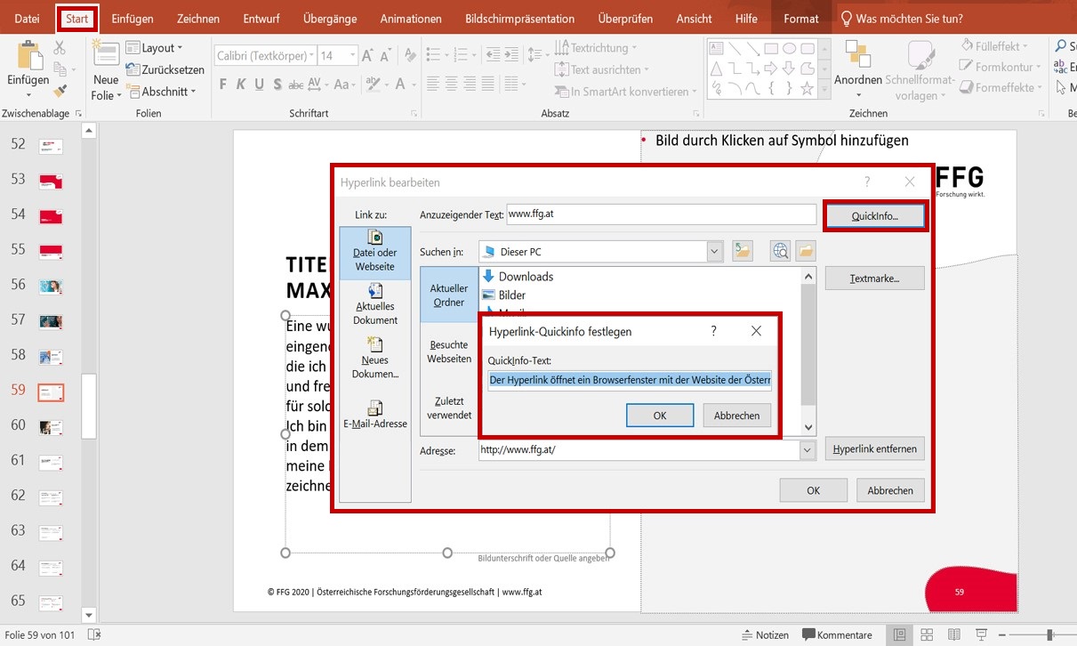Switch to the Einfügen ribbon tab
This screenshot has width=1077, height=646.
click(133, 18)
